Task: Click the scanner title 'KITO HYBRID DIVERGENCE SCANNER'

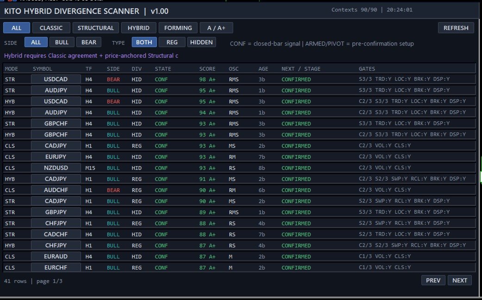Action: pyautogui.click(x=72, y=11)
